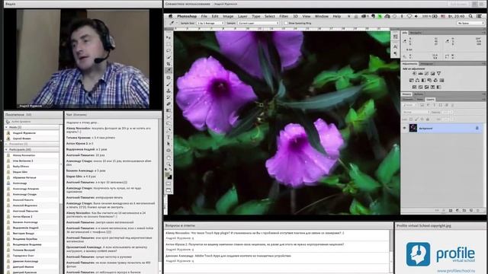Screen dimensions: 488x274
Task: Add an Invert adjustment
Action: tap(415, 87)
